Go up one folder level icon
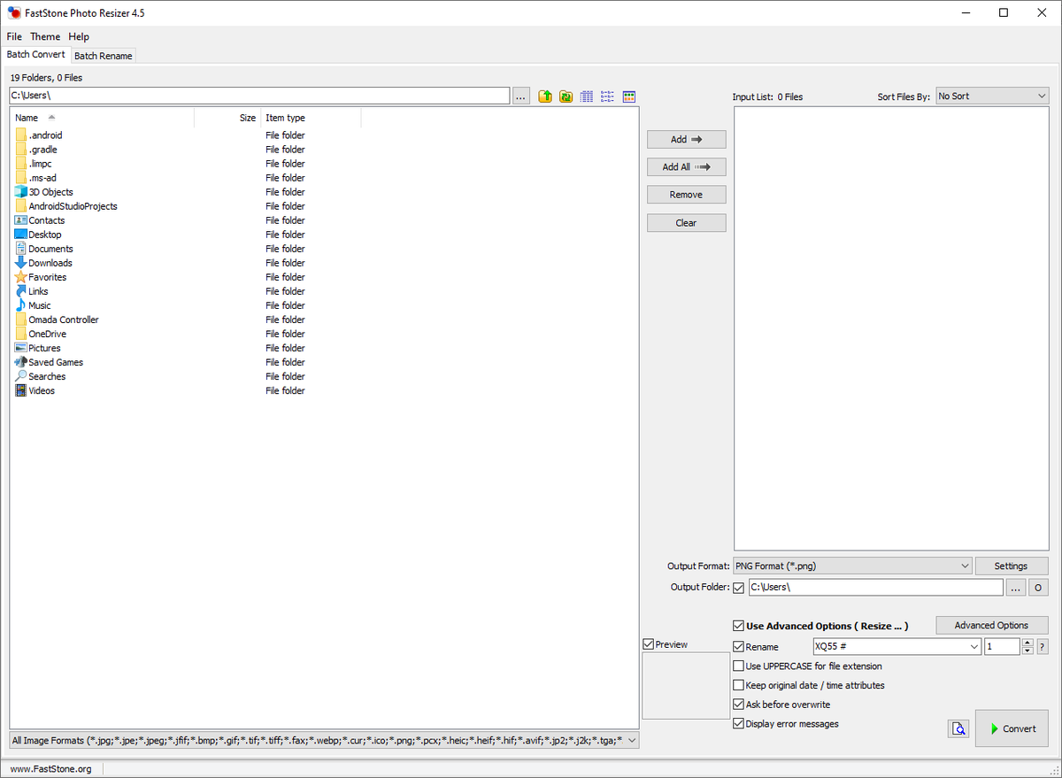The image size is (1062, 778). (545, 96)
